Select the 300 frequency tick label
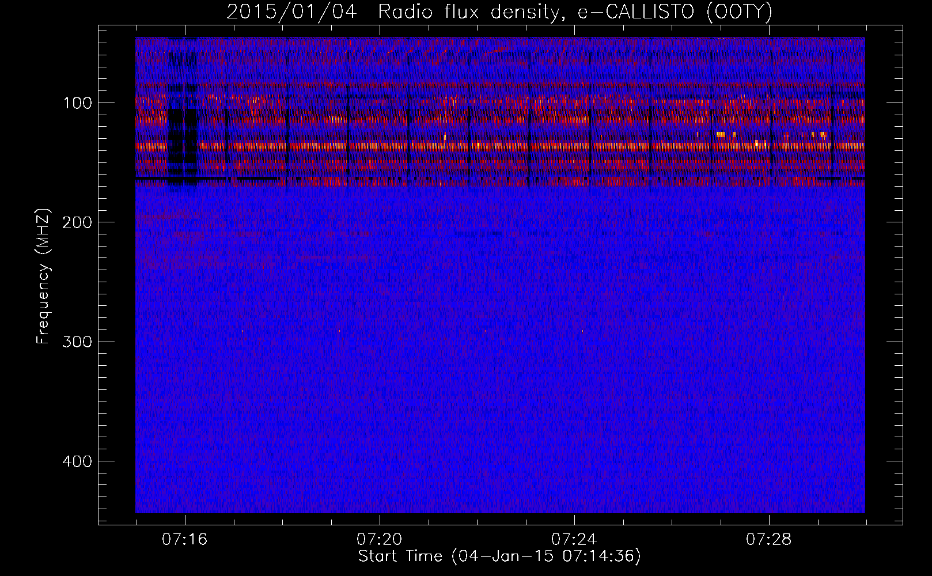The height and width of the screenshot is (576, 932). click(77, 342)
